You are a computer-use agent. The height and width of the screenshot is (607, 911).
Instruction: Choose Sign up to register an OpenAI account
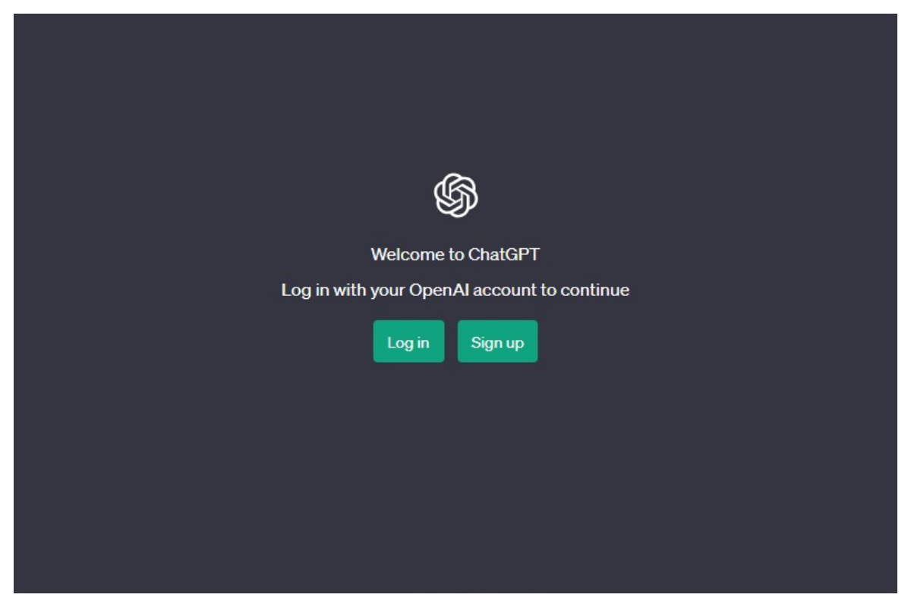point(497,341)
